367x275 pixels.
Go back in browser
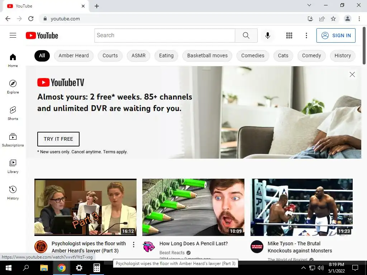coord(8,19)
